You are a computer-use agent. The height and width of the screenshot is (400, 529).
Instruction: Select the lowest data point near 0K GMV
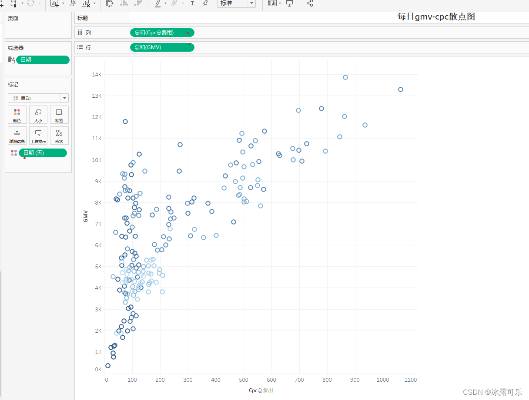tap(108, 366)
